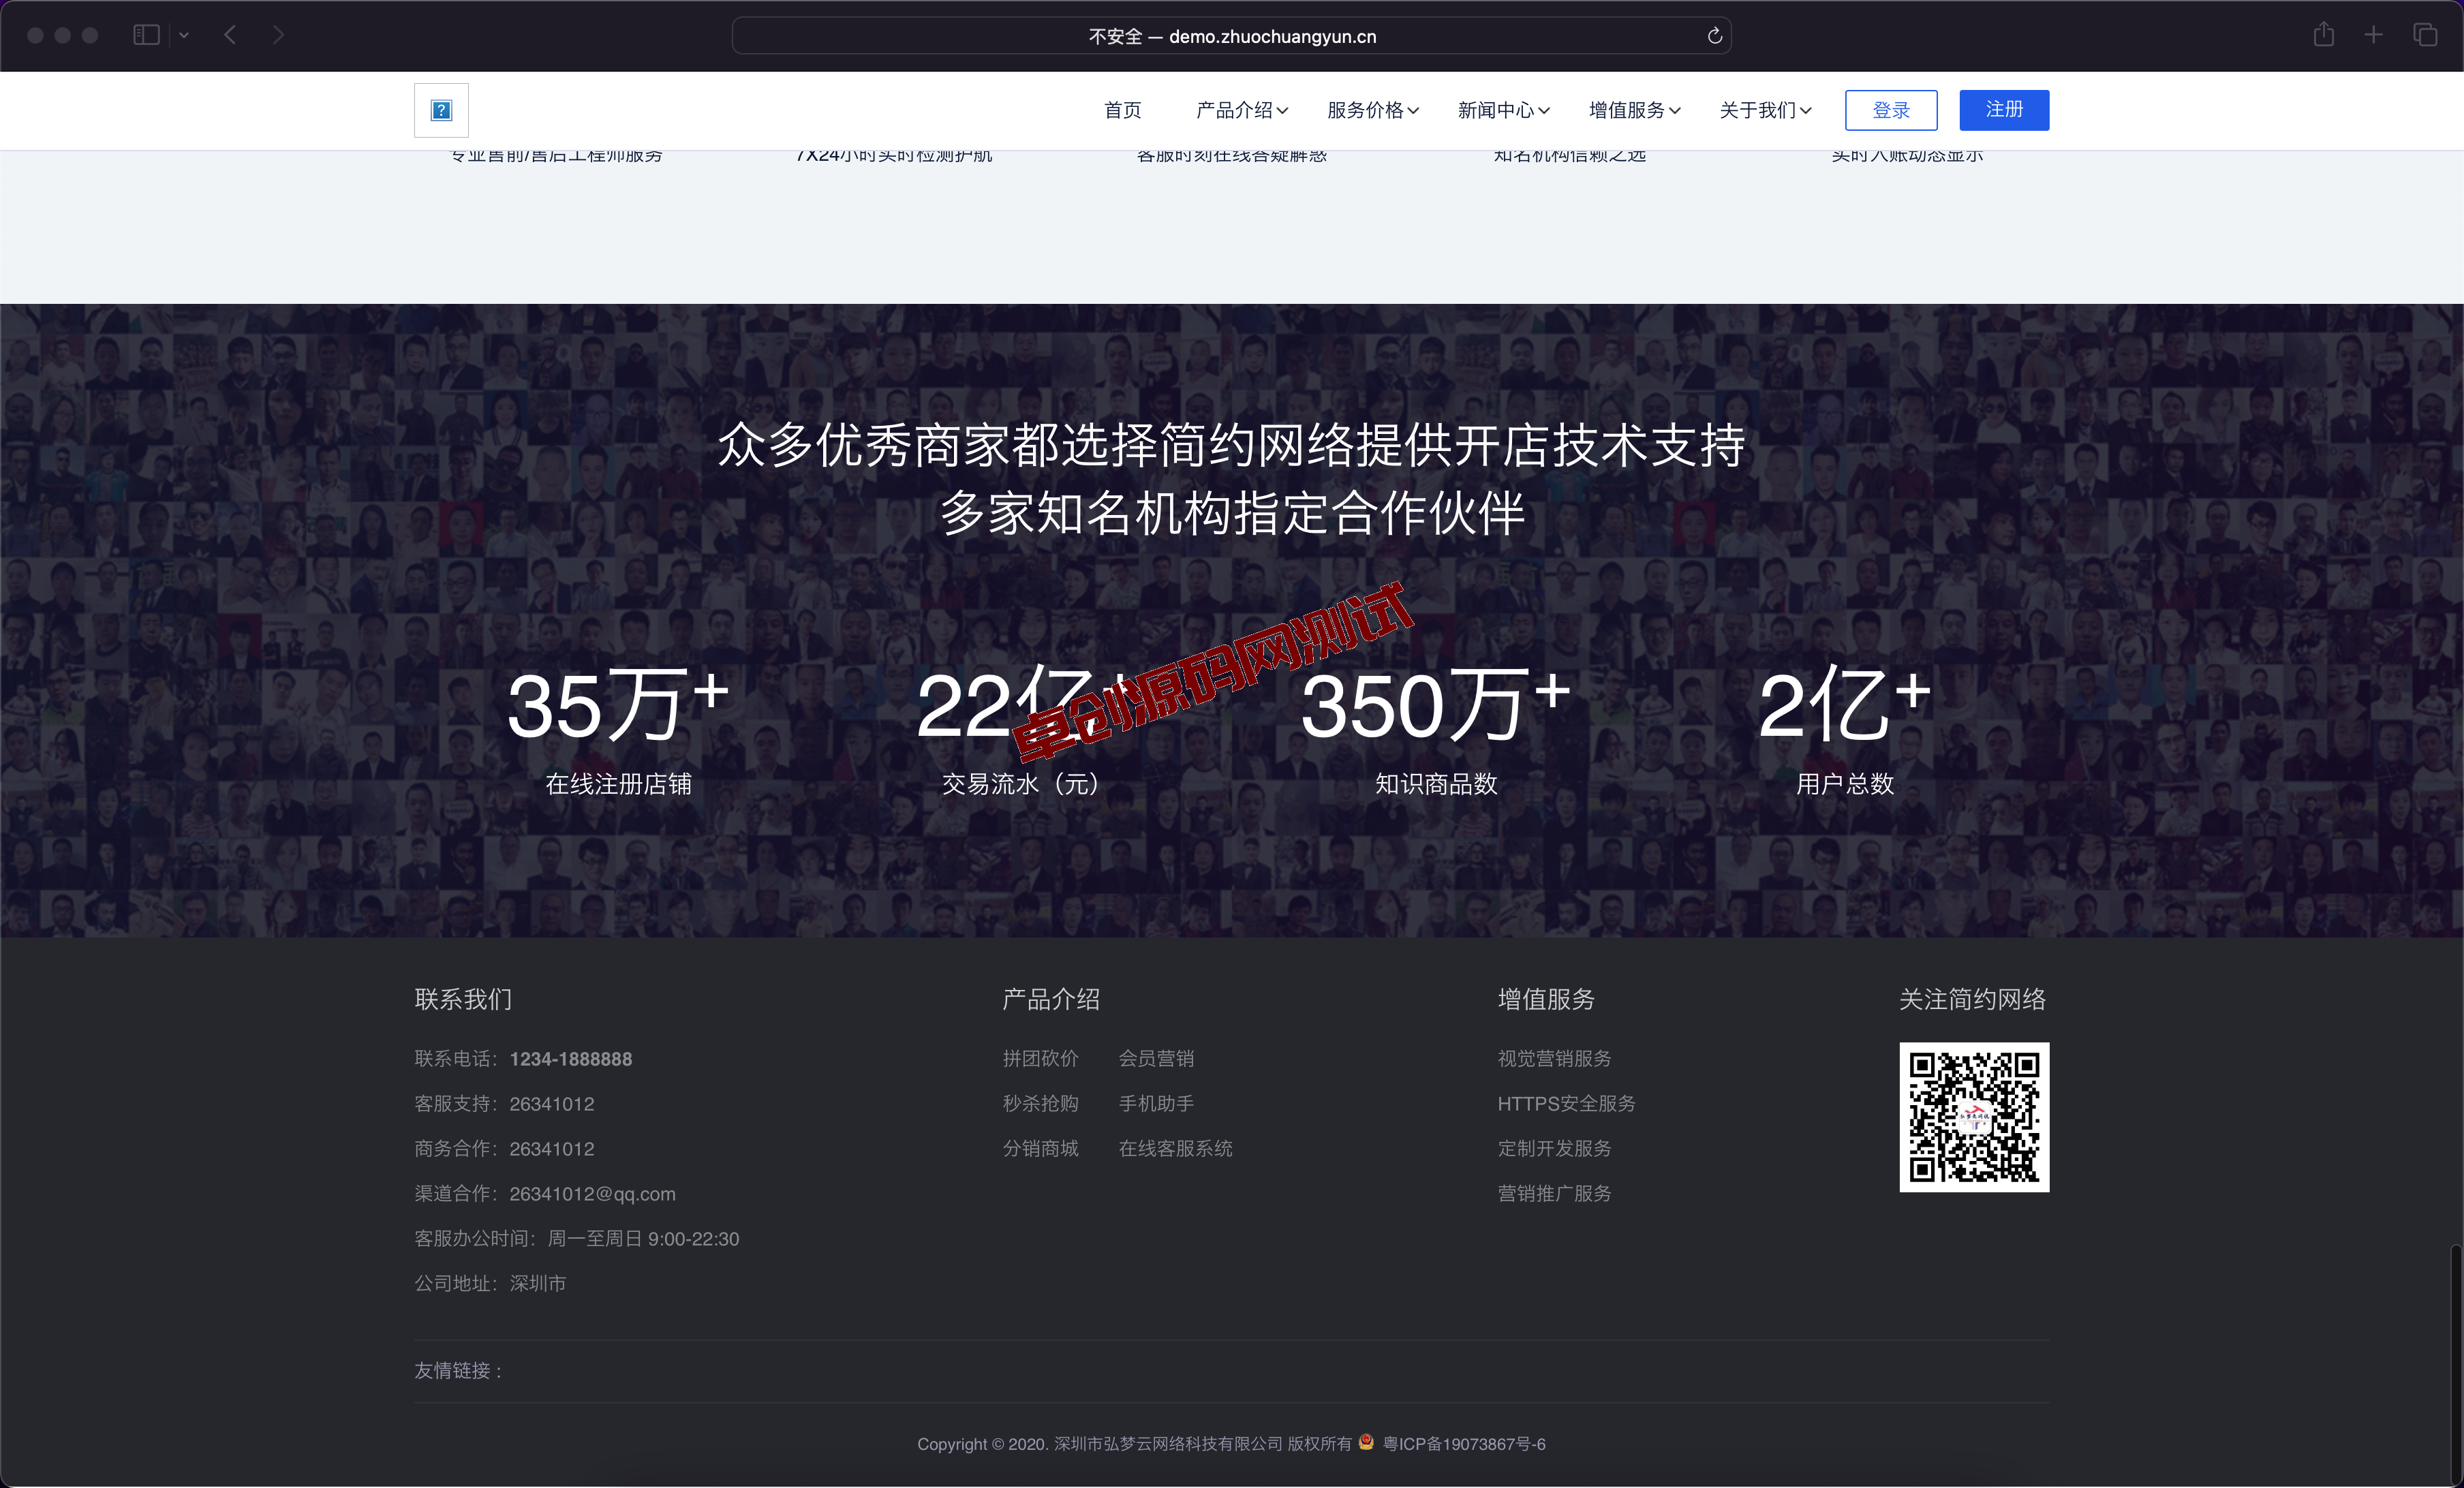Open the 在线客服系统 footer link

1175,1148
